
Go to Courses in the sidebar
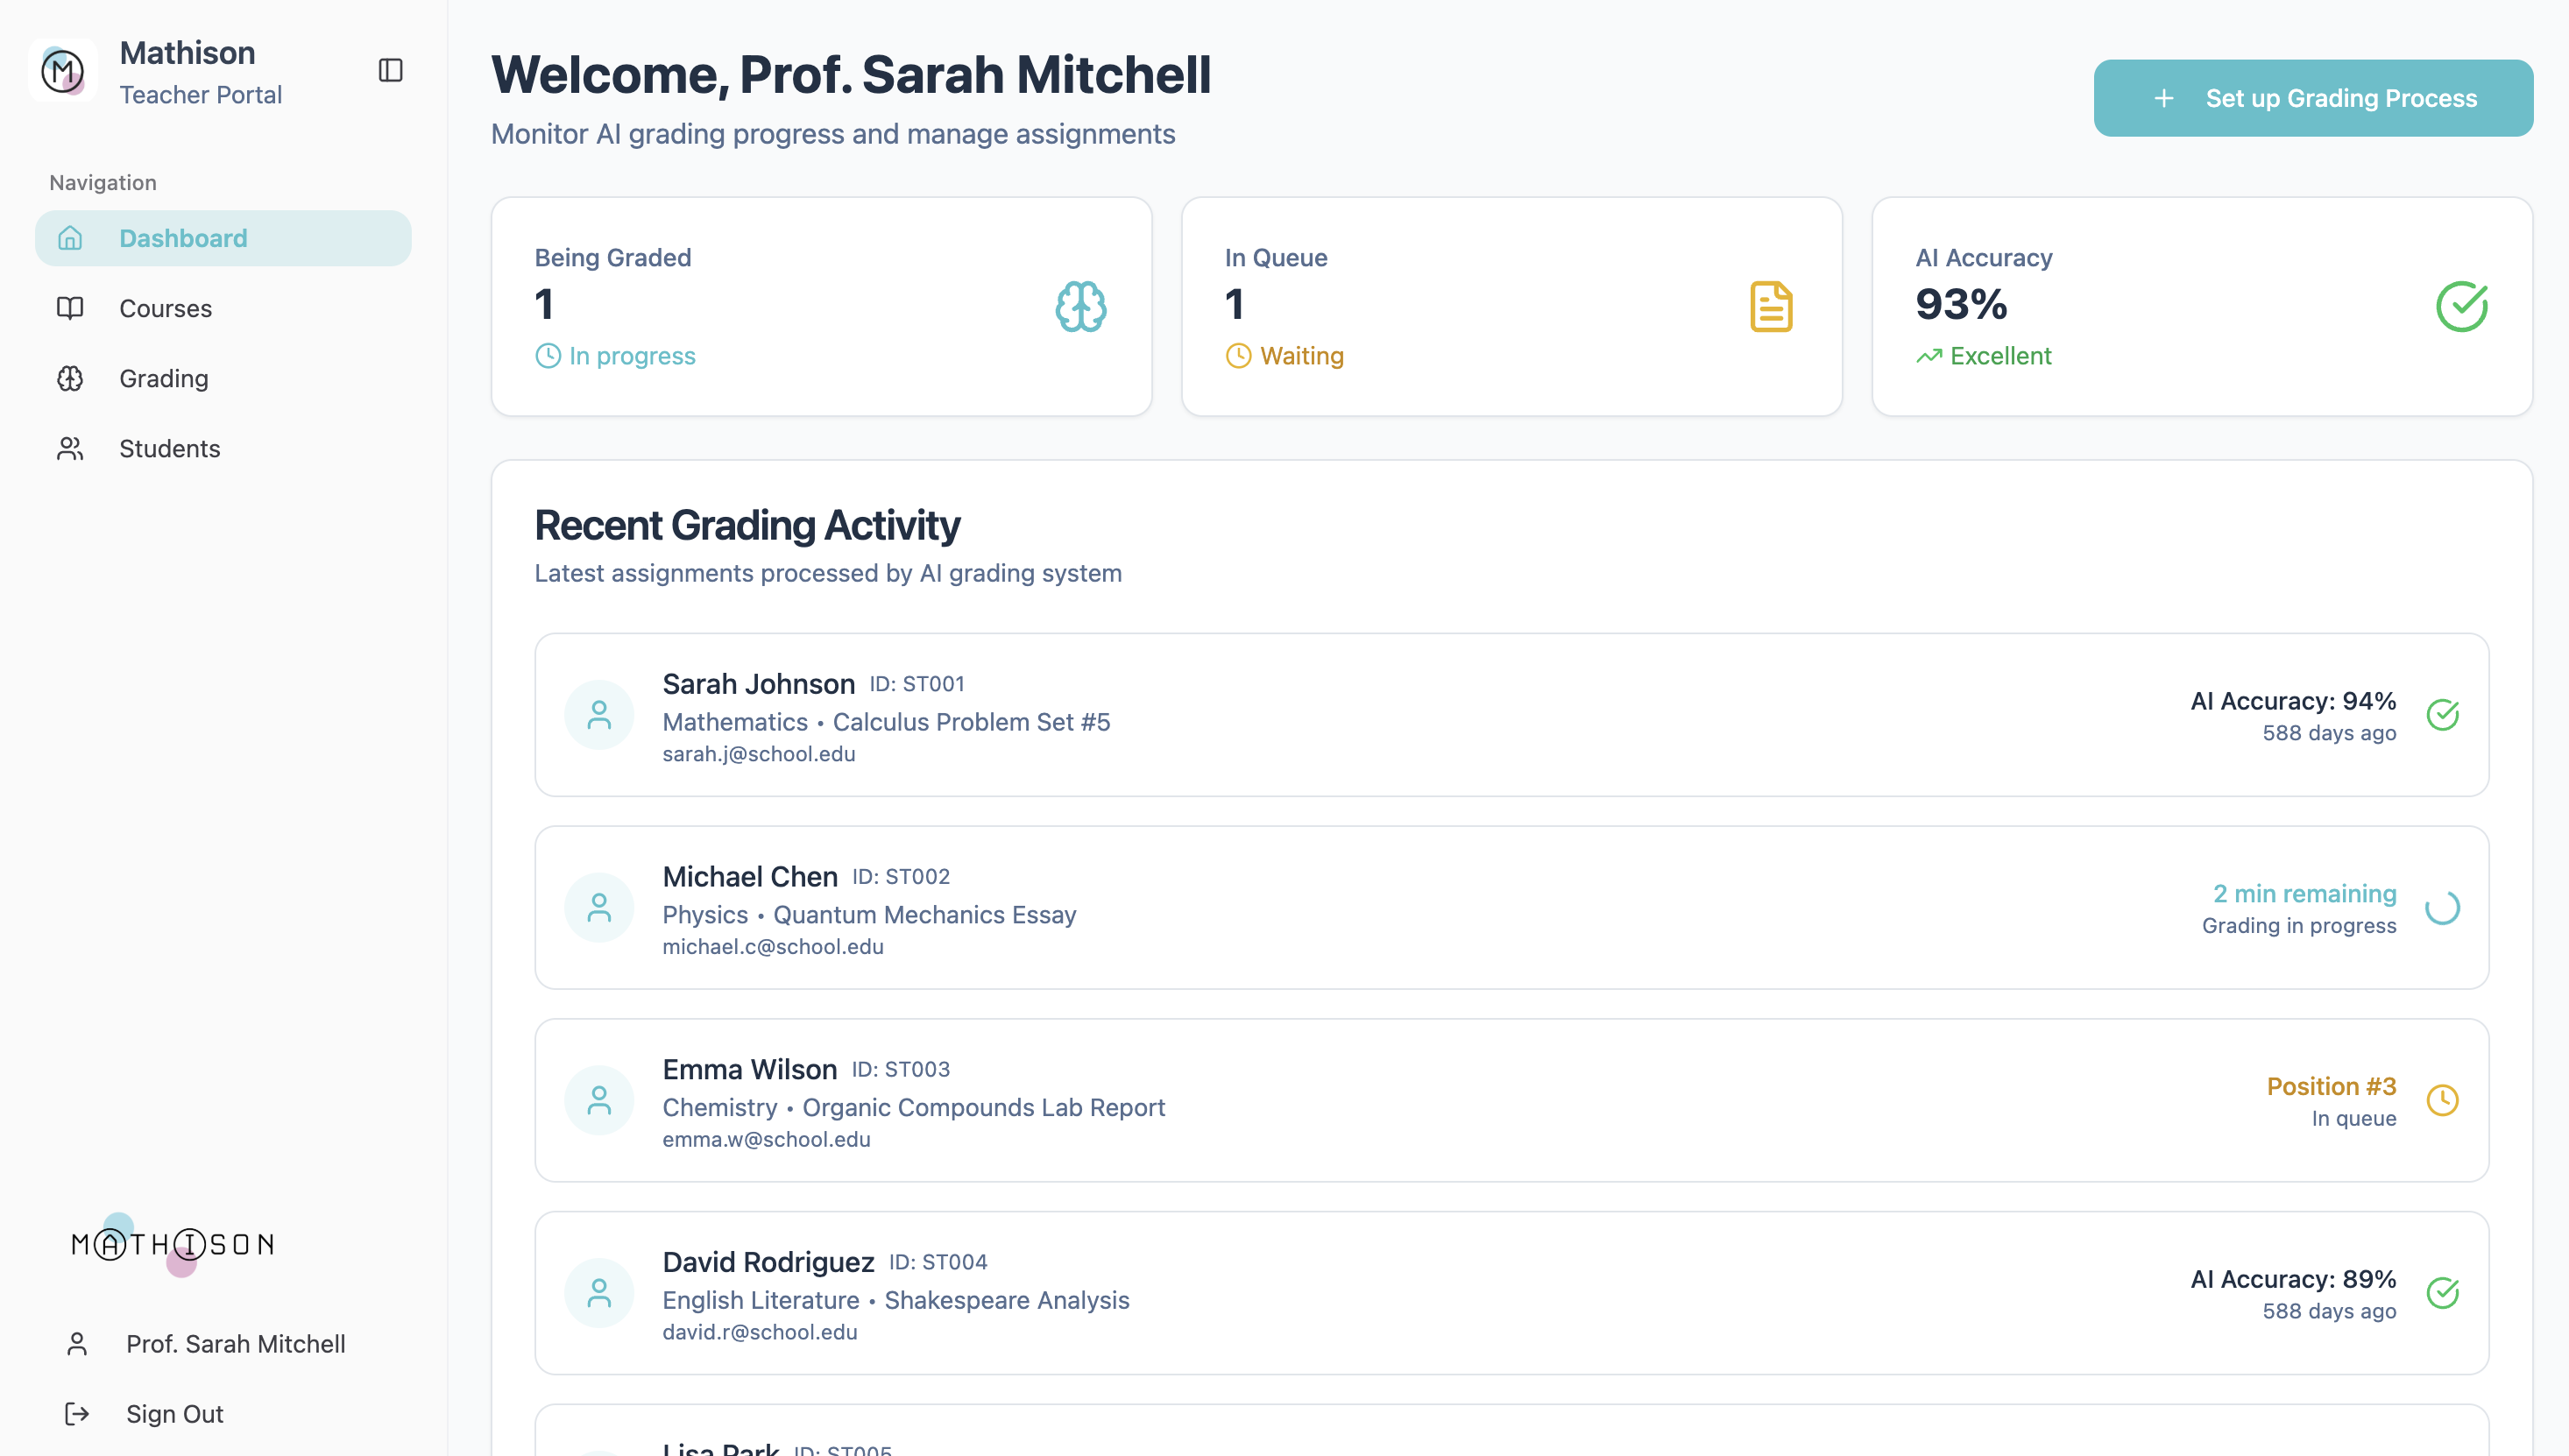(x=165, y=308)
